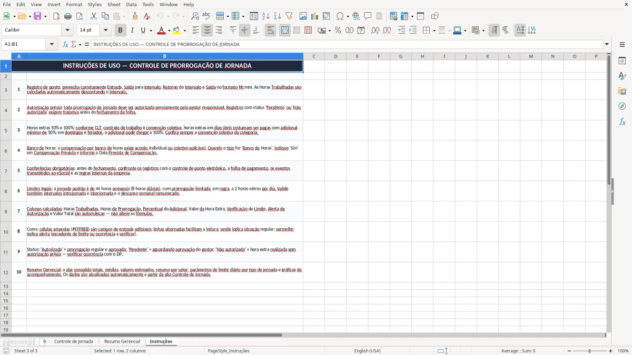Click the Print icon
Viewport: 632px width, 355px height.
pos(68,16)
